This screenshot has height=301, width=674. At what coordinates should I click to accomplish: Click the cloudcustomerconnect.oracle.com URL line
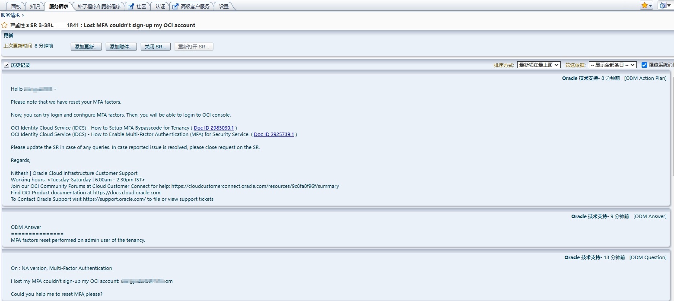point(175,186)
